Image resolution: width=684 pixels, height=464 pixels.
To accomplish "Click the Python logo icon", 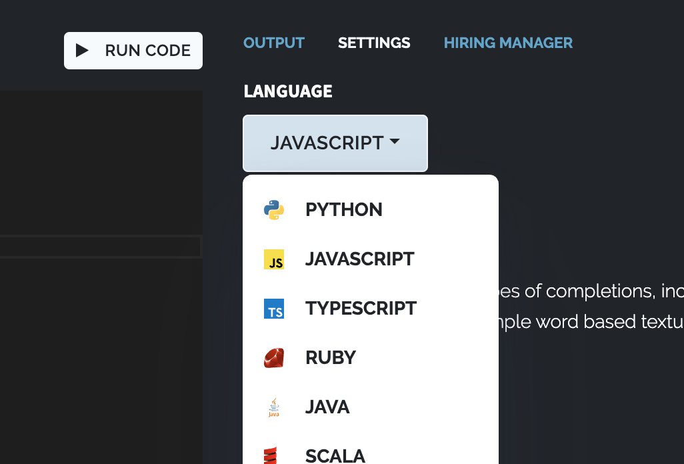I will (274, 210).
